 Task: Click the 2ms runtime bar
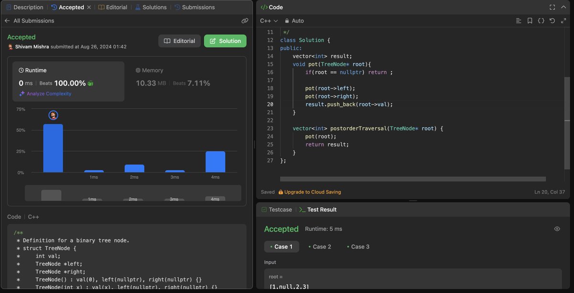[134, 169]
